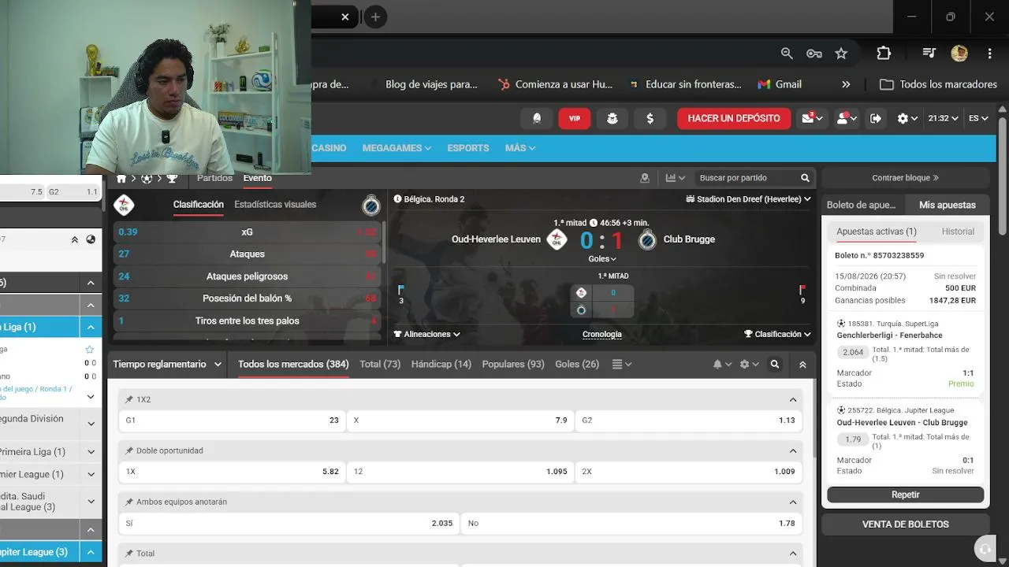Pin the Ambos equipos anotarán market
1009x567 pixels.
129,502
